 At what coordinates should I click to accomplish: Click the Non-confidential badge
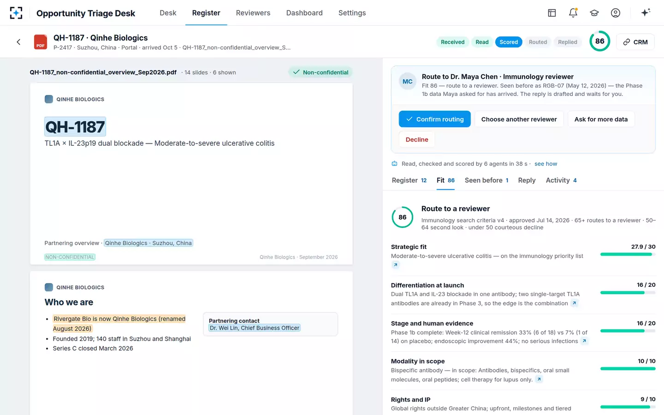pos(320,72)
